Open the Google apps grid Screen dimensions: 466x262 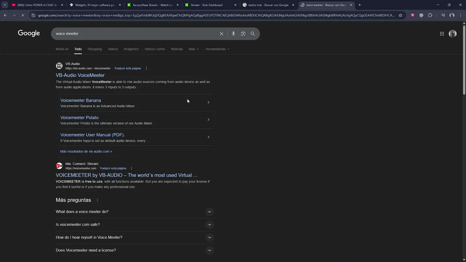pos(442,33)
